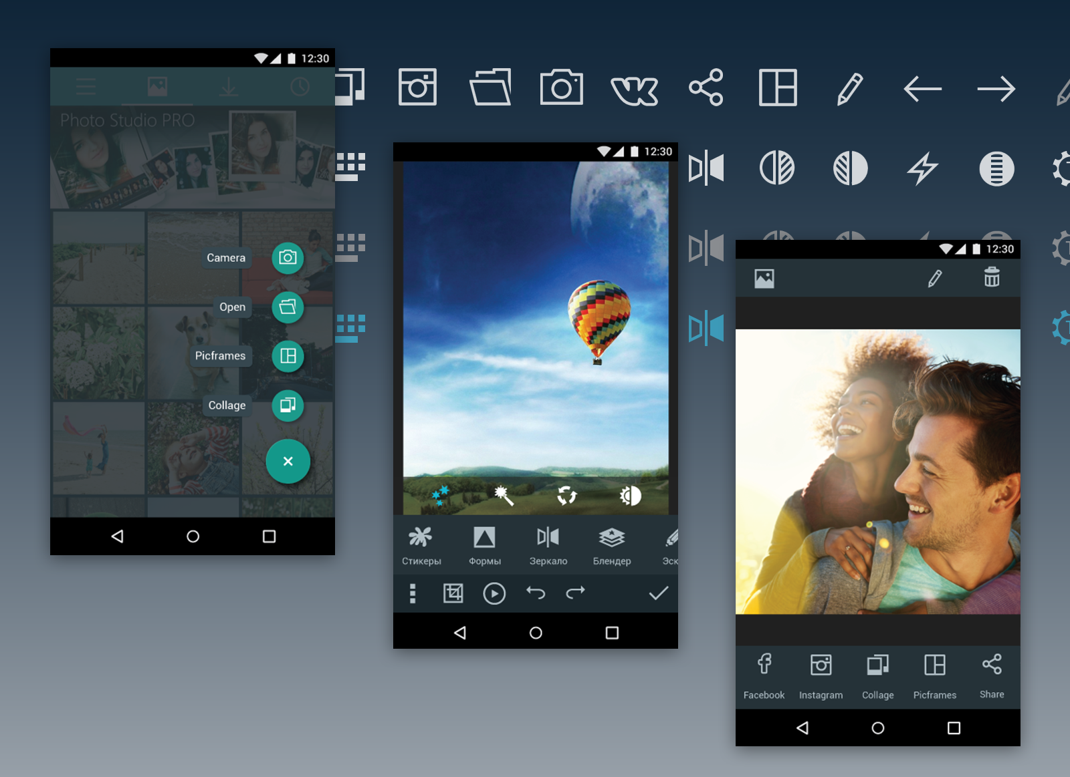Share photo to Facebook
1070x777 pixels.
pos(764,676)
